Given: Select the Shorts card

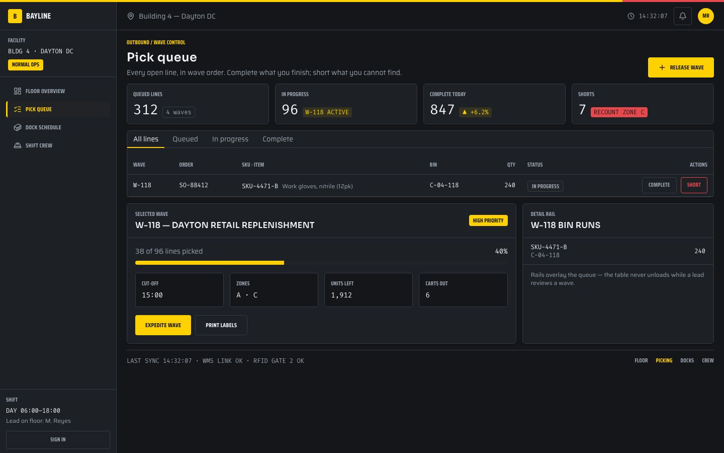Looking at the screenshot, I should point(643,104).
